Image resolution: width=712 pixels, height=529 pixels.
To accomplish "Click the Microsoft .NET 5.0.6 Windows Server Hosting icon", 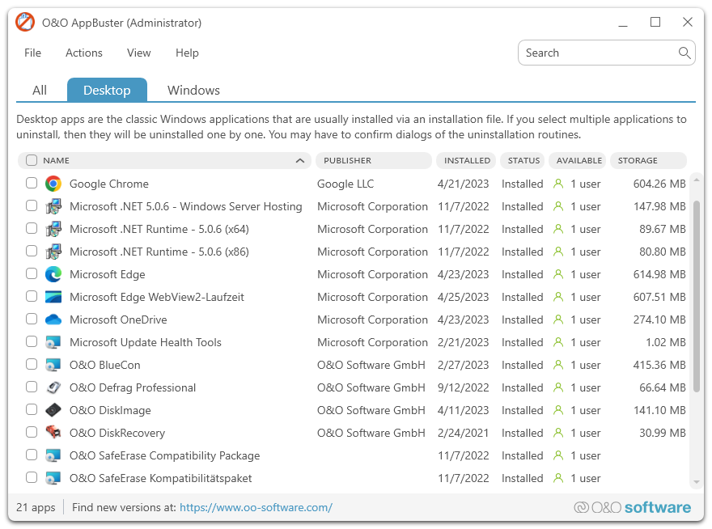I will coord(53,206).
